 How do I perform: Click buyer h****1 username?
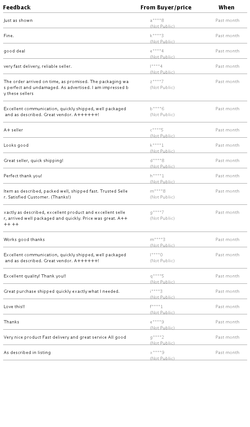coord(157,176)
